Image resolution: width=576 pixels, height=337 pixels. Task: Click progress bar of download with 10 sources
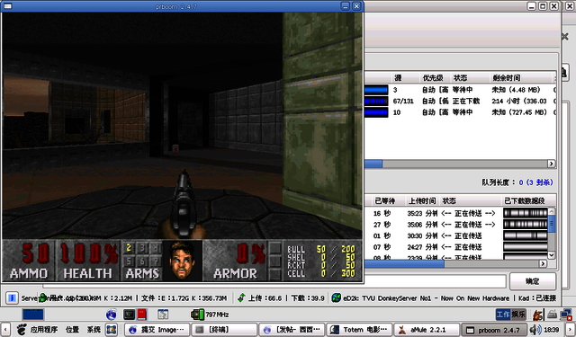[376, 112]
